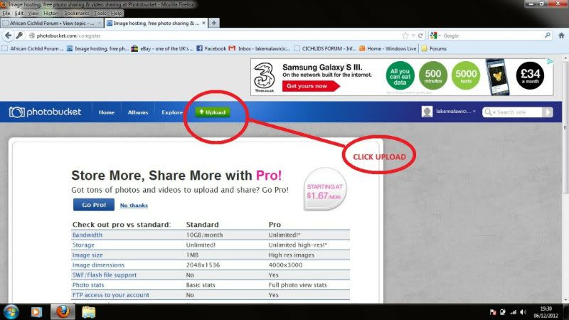
Task: Open the address bar history dropdown arrow
Action: 413,36
